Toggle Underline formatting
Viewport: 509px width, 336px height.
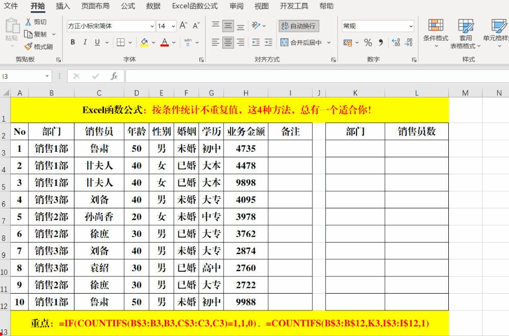click(97, 42)
